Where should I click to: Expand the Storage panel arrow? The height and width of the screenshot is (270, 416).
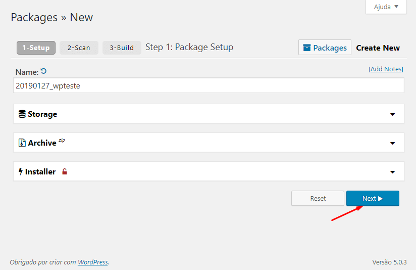392,114
